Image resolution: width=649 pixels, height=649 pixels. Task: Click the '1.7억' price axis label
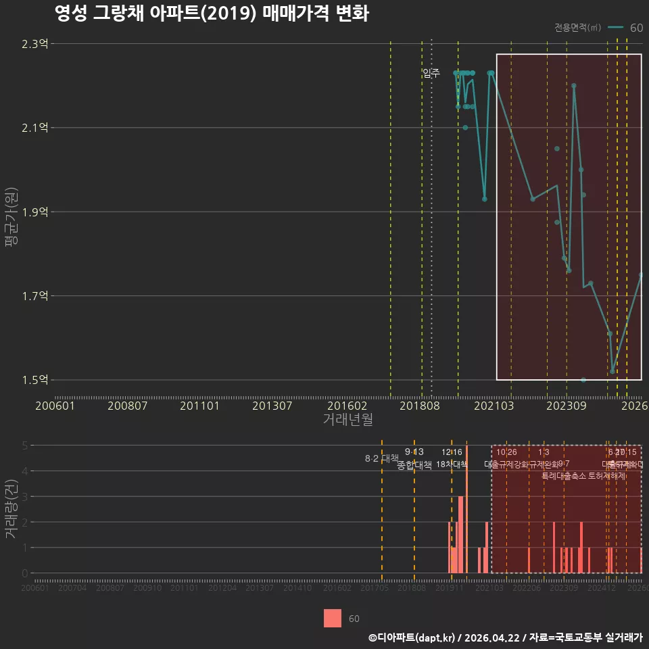(x=34, y=295)
